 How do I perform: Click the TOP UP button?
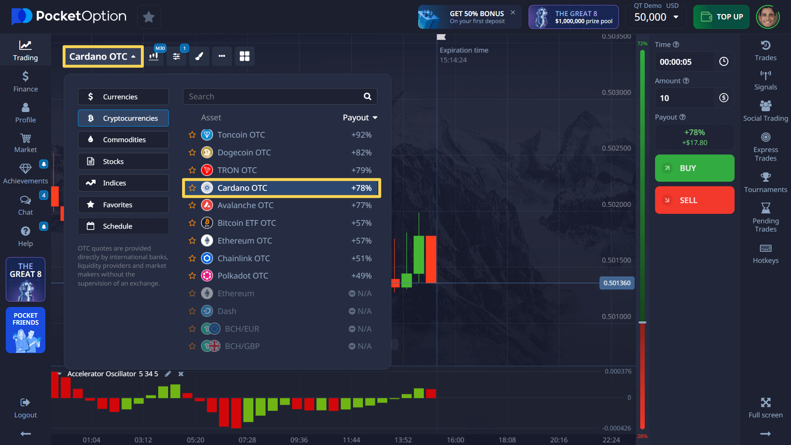[721, 17]
